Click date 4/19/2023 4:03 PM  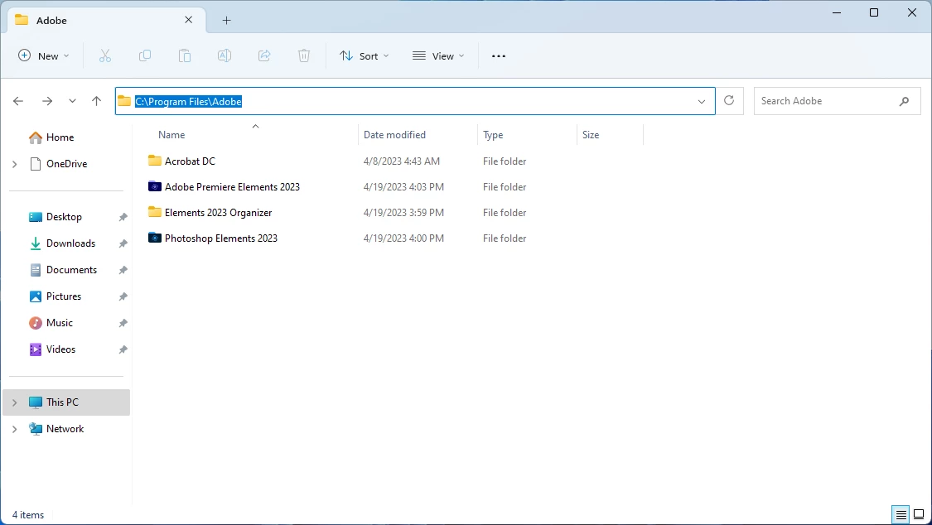tap(403, 186)
